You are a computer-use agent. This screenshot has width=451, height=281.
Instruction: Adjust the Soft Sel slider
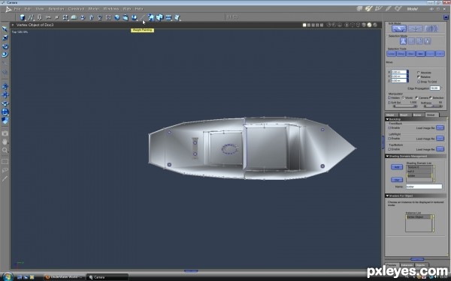(x=405, y=106)
